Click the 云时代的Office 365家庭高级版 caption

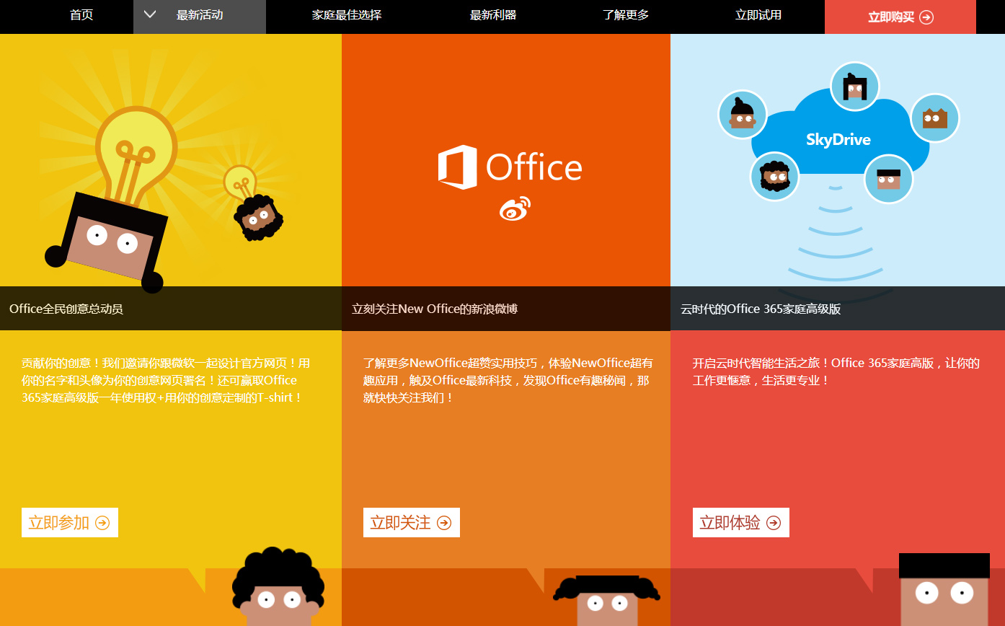tap(761, 309)
